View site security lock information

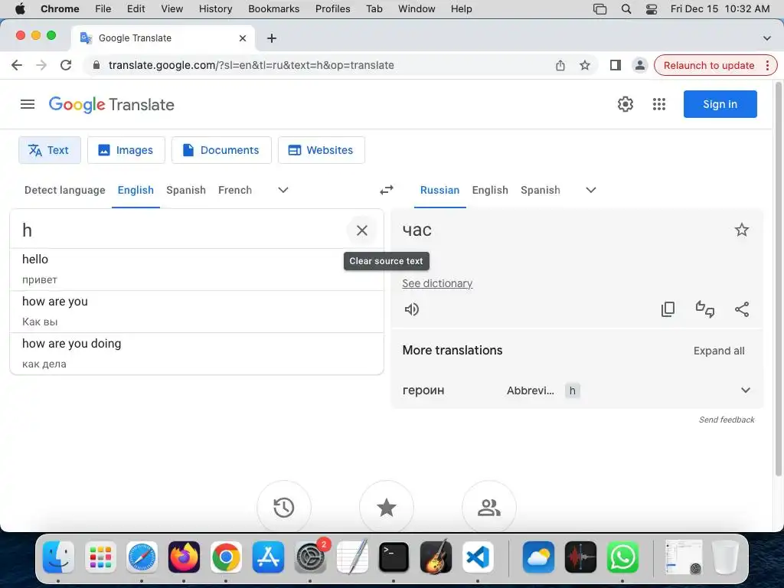[x=96, y=65]
